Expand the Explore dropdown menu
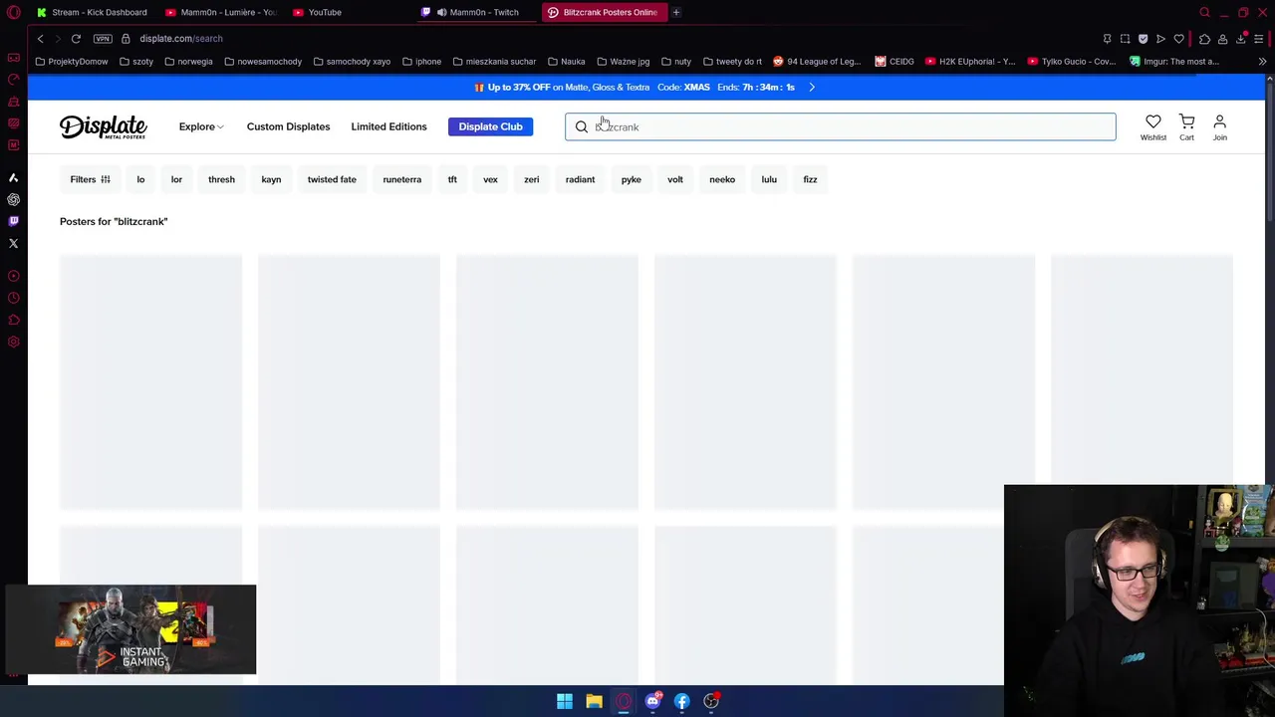Screen dimensions: 1275x717 [x=201, y=127]
